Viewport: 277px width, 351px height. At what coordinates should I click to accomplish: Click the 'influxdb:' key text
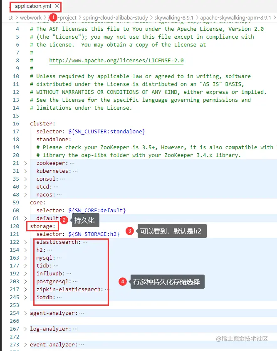[51, 274]
